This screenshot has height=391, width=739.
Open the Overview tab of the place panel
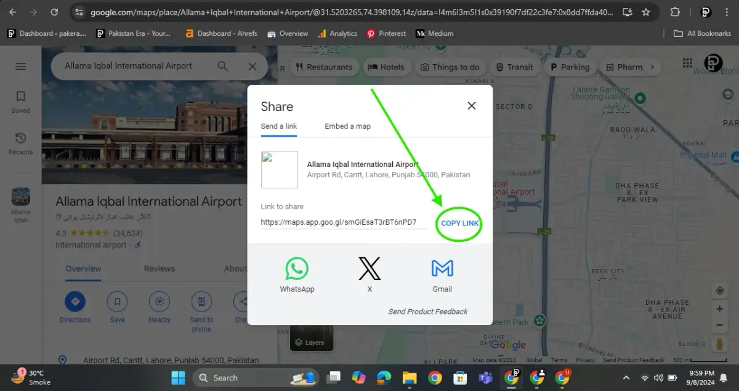click(x=83, y=268)
